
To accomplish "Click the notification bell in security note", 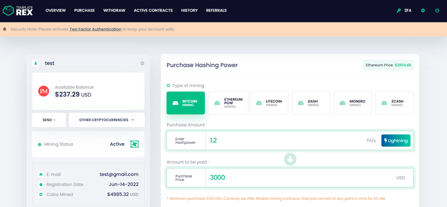I will point(5,29).
